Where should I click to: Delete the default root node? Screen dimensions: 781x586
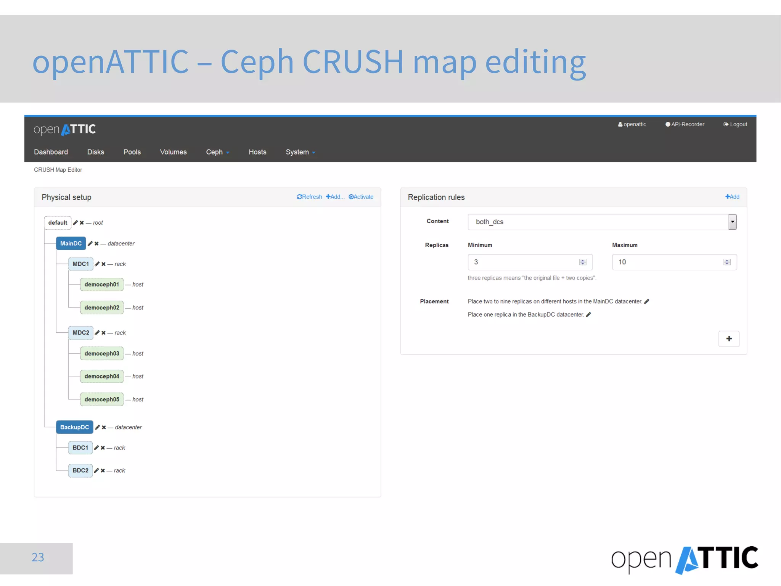82,223
